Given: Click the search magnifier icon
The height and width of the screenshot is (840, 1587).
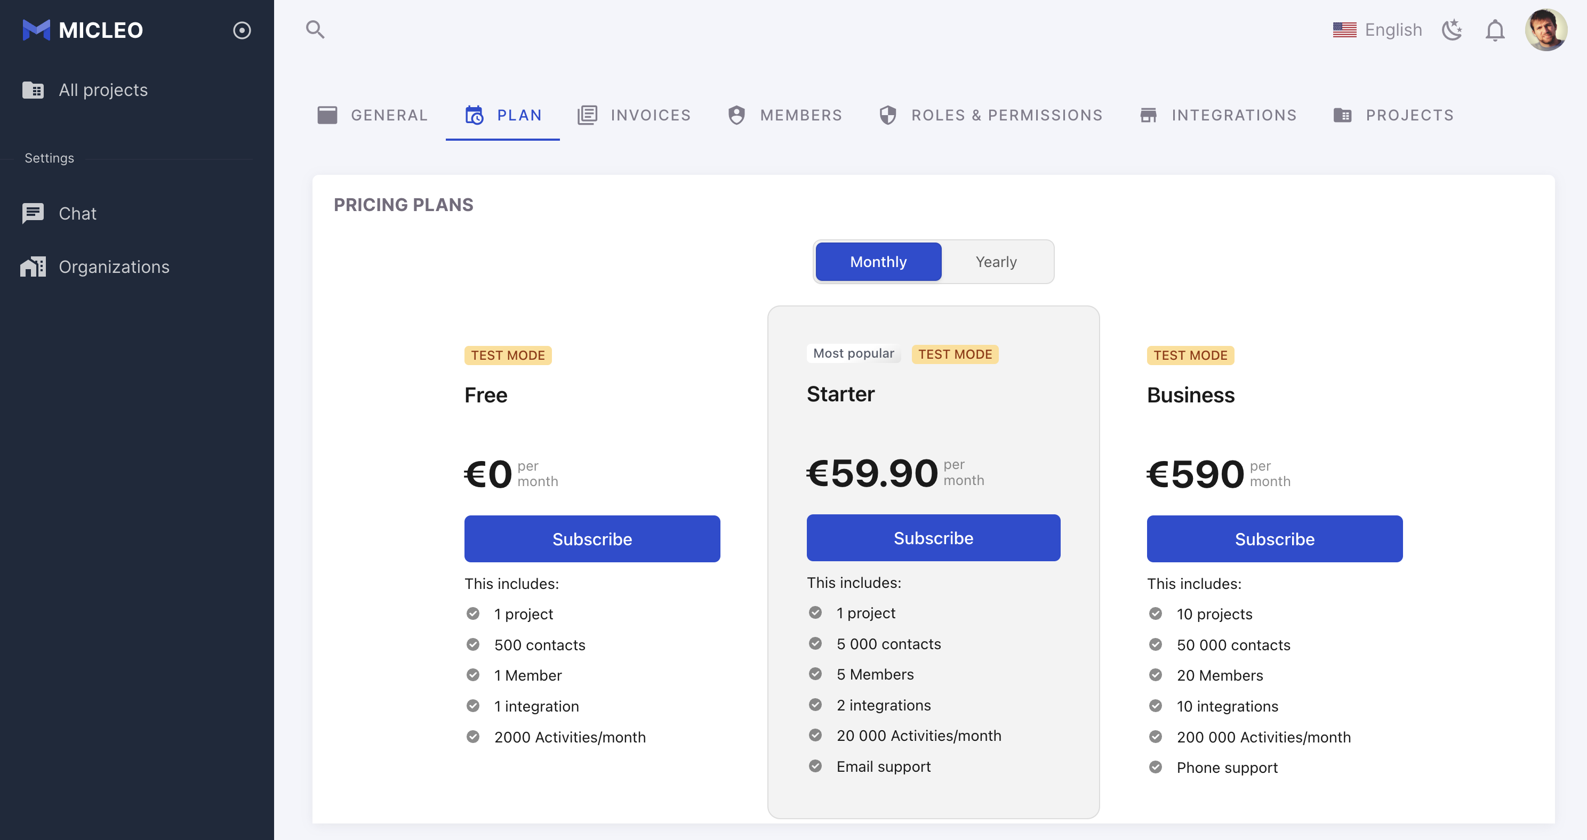Looking at the screenshot, I should pos(315,29).
